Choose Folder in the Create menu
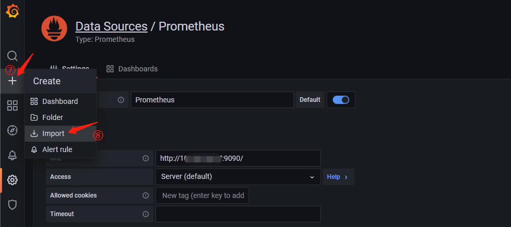Viewport: 511px width, 227px height. tap(53, 117)
